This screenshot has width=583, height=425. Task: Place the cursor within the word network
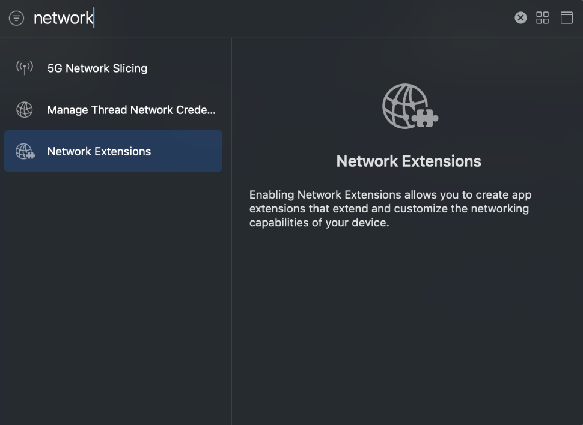[63, 18]
